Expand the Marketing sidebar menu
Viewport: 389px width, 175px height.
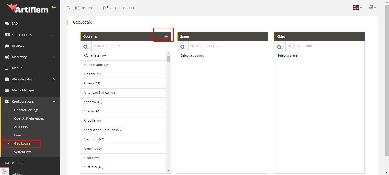point(30,57)
